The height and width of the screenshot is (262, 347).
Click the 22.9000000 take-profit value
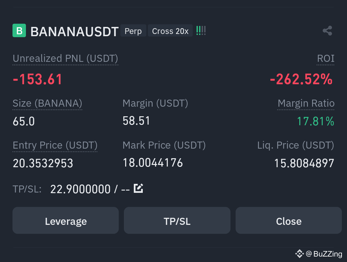pos(80,189)
